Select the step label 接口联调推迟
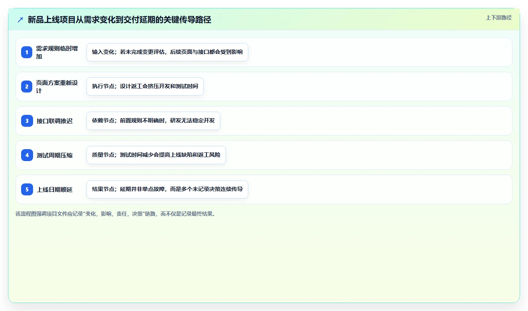 pyautogui.click(x=55, y=121)
